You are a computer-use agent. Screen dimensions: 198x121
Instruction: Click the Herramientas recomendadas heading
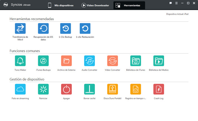click(32, 19)
